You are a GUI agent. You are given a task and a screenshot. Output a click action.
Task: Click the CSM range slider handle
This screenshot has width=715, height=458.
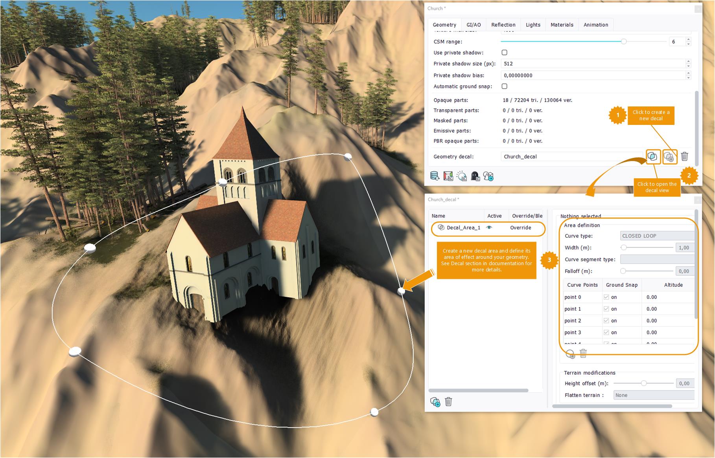(x=624, y=42)
